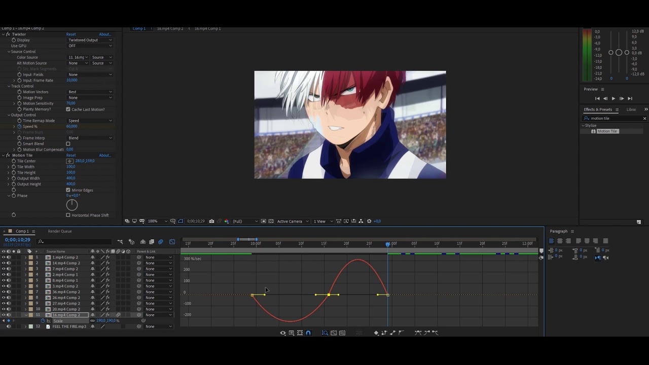
Task: Click Play button in Preview panel
Action: tap(613, 98)
